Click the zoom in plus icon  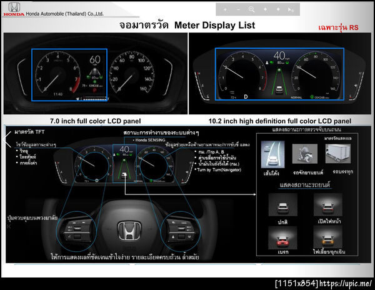(225, 9)
